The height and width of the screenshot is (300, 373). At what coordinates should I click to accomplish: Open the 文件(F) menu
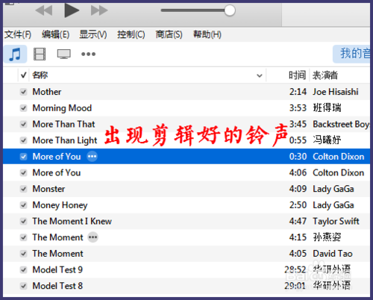pos(18,34)
